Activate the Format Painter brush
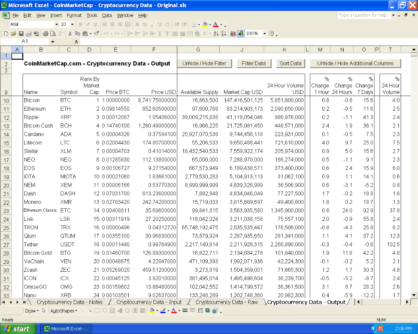 pos(97,33)
